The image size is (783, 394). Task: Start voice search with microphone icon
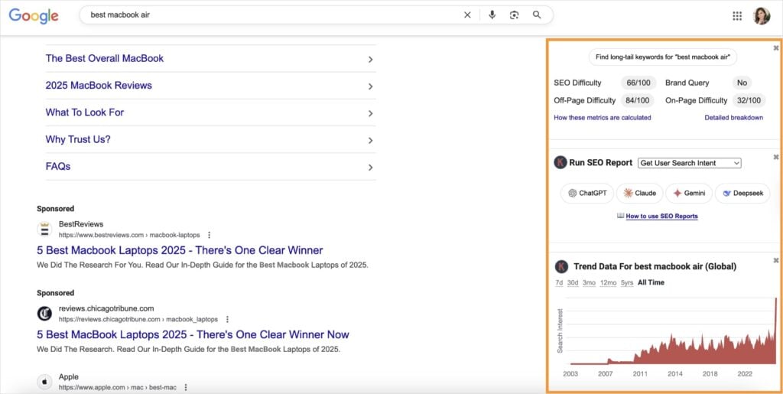(492, 15)
